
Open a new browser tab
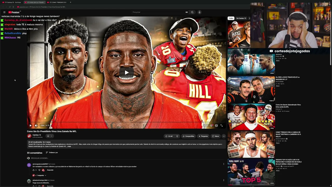click(70, 2)
